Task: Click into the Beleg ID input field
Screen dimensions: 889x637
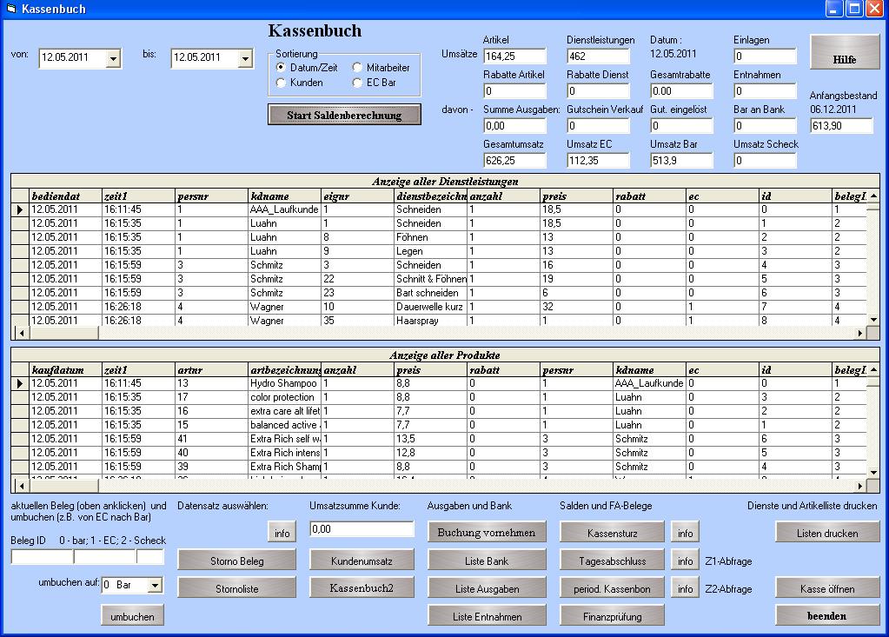Action: [42, 557]
